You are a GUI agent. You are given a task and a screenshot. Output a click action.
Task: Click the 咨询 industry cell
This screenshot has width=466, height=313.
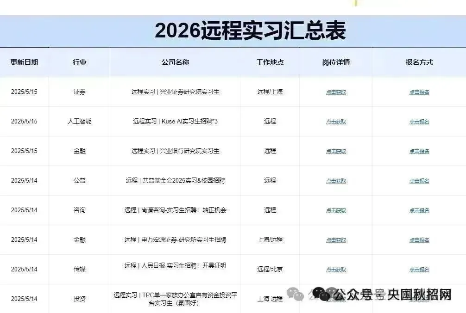[x=79, y=210]
